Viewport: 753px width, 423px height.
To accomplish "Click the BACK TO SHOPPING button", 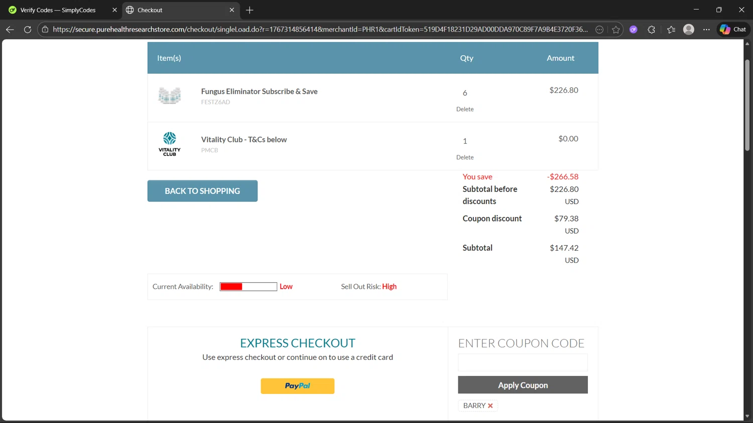I will click(202, 191).
